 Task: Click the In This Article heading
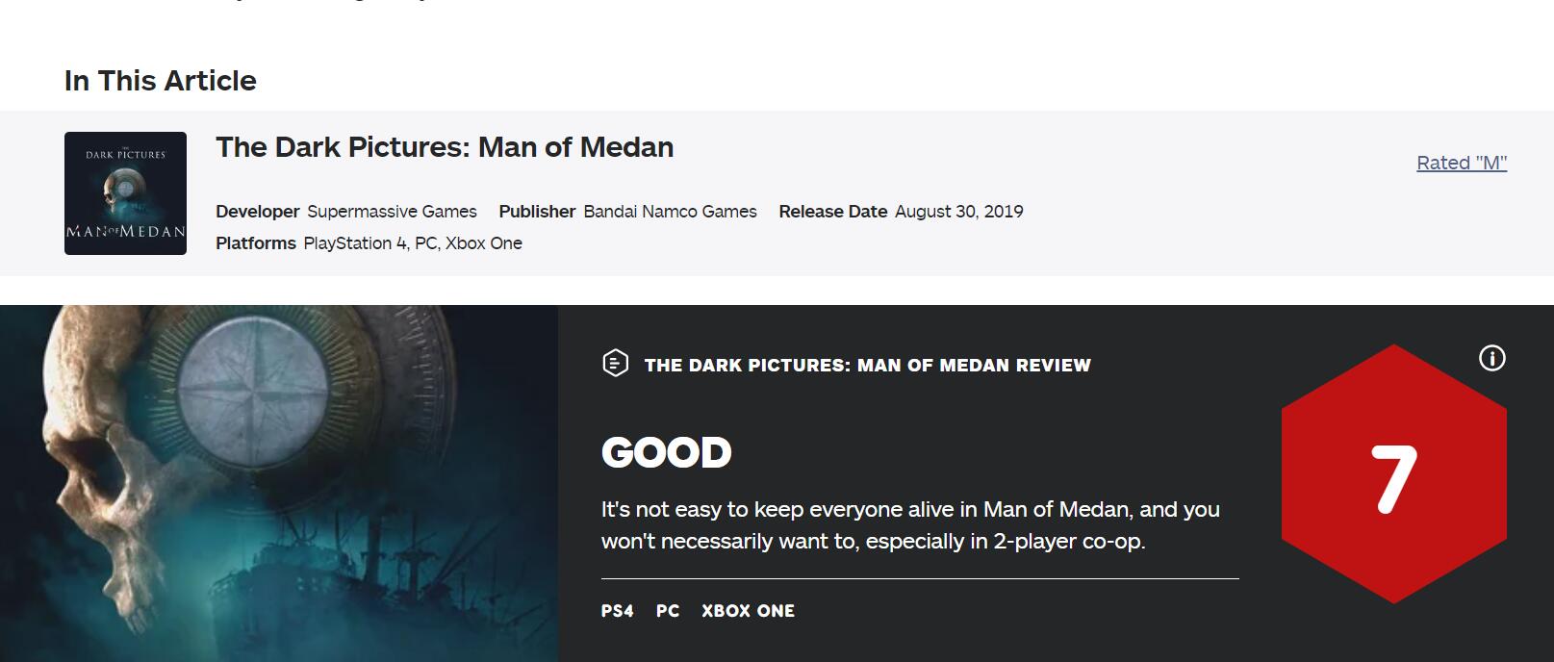tap(161, 81)
